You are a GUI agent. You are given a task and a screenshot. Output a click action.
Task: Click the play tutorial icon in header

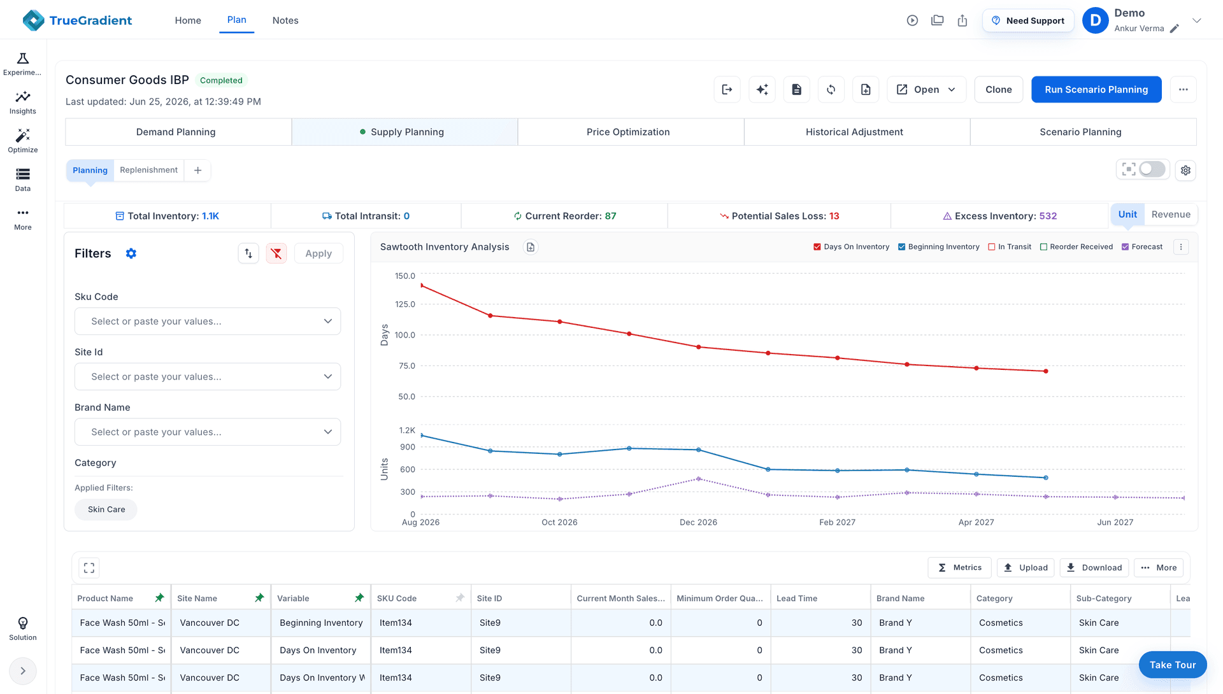(912, 20)
